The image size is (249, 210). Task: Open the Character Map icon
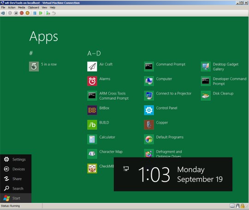pyautogui.click(x=92, y=154)
